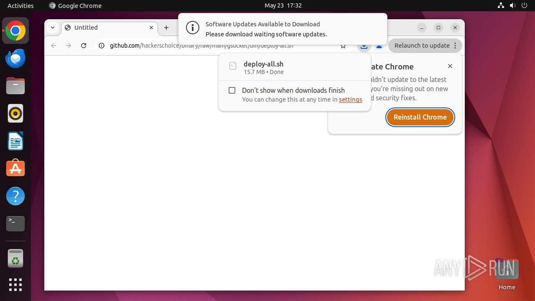
Task: Open the Google Chrome app menu in top bar
Action: coord(75,5)
